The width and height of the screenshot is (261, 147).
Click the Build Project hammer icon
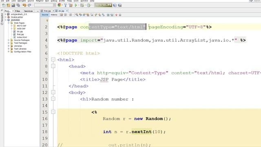pyautogui.click(x=66, y=5)
